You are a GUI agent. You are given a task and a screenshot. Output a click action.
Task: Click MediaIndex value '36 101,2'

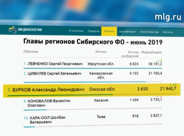(155, 64)
